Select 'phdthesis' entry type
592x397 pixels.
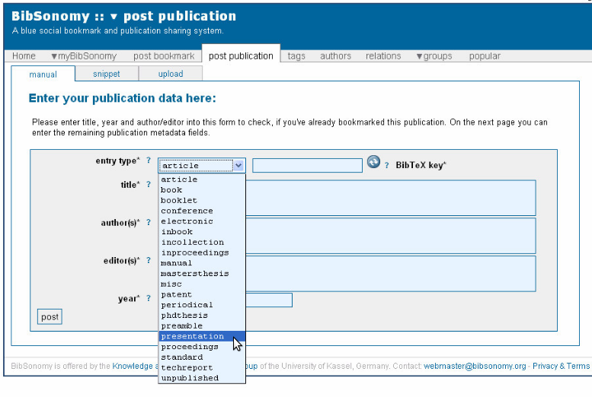pos(202,315)
